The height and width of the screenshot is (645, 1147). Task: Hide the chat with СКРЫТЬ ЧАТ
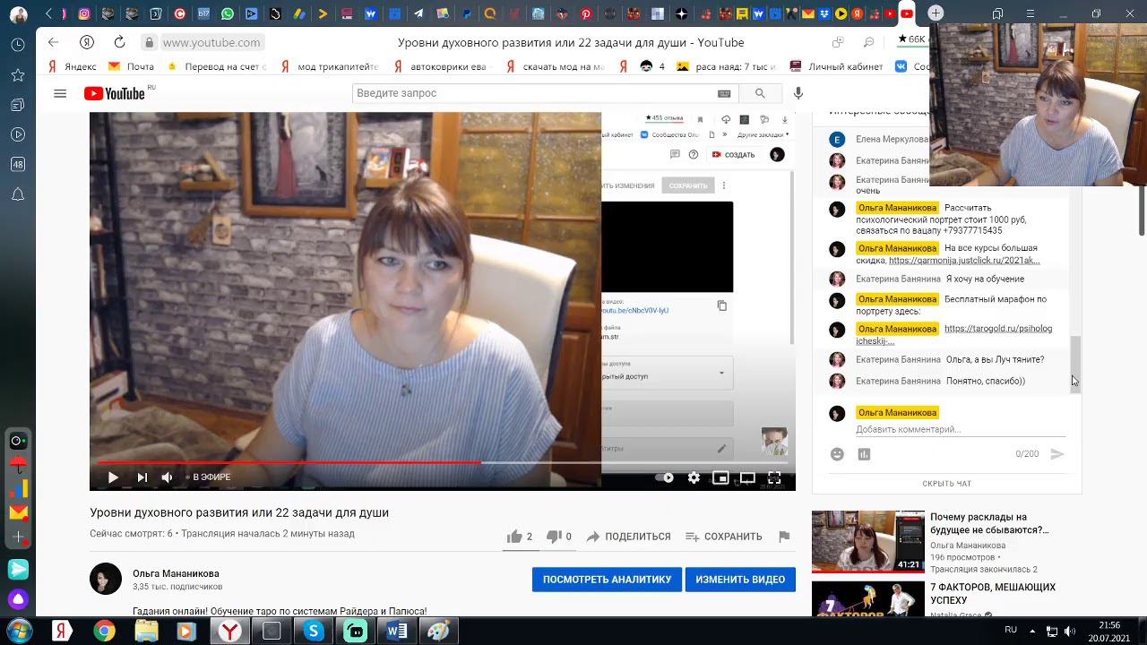coord(946,484)
